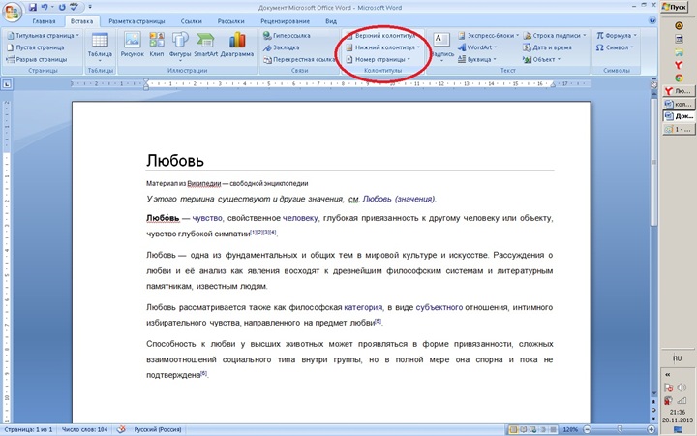
Task: Open the Фигуры shapes gallery
Action: tap(180, 45)
